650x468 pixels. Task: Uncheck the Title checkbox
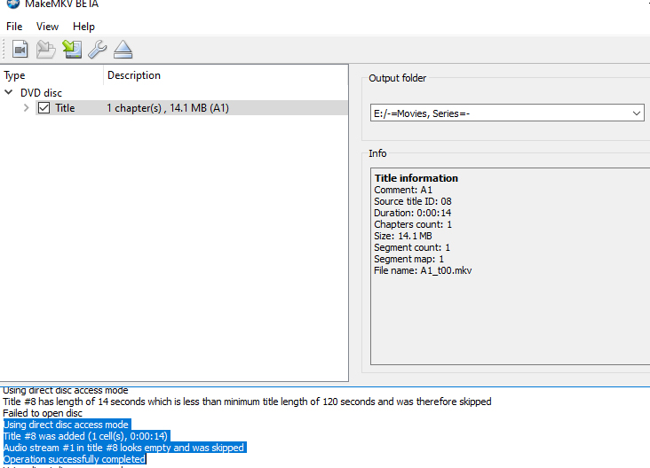tap(44, 108)
